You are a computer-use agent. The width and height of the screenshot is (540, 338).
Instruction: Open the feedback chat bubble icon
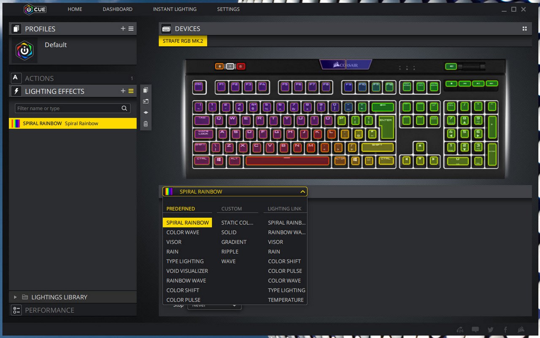coord(475,330)
